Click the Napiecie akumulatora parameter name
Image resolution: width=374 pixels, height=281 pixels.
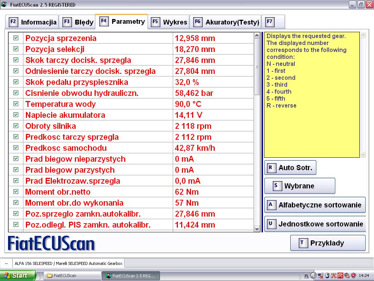tap(65, 115)
